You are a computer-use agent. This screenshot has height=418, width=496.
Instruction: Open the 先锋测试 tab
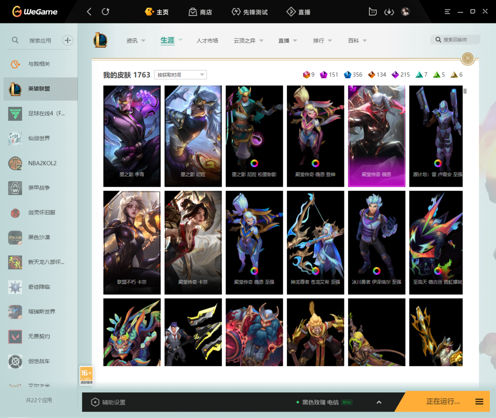[249, 12]
